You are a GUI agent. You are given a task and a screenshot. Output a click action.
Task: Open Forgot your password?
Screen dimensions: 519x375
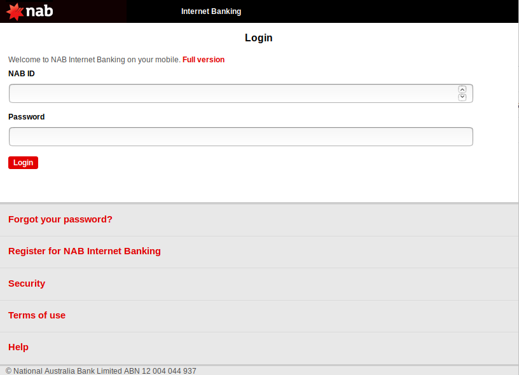pyautogui.click(x=60, y=219)
